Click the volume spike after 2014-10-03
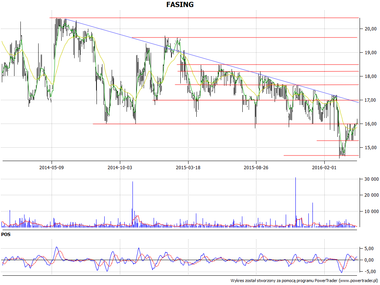Screen dimensions: 380x285 pos(132,204)
